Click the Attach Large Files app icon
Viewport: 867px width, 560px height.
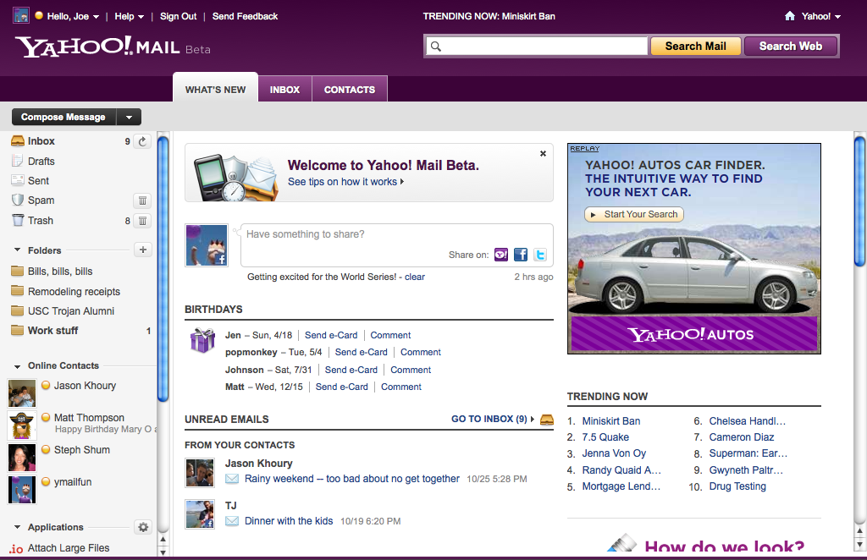[x=16, y=548]
